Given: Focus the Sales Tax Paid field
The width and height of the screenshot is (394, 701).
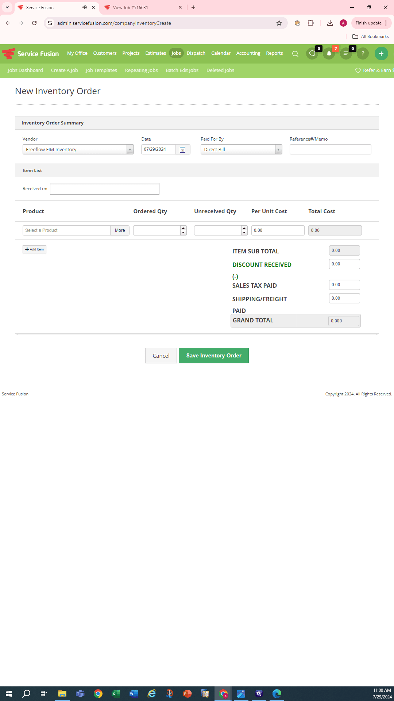Looking at the screenshot, I should [344, 285].
